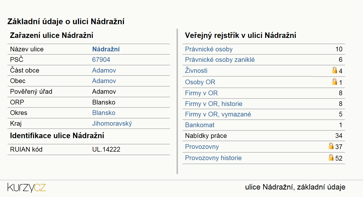Open the Osoby OR link

tap(200, 82)
